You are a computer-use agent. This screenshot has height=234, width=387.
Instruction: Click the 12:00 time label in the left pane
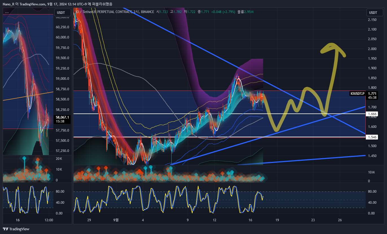coord(49,220)
